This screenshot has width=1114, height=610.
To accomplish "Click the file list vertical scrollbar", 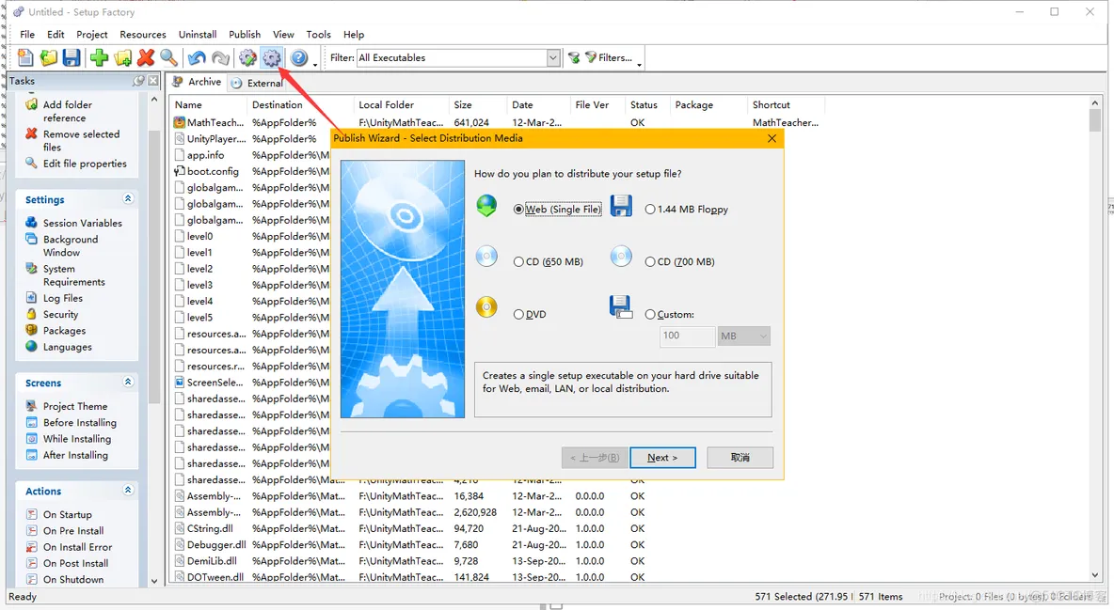I will pos(1095,339).
